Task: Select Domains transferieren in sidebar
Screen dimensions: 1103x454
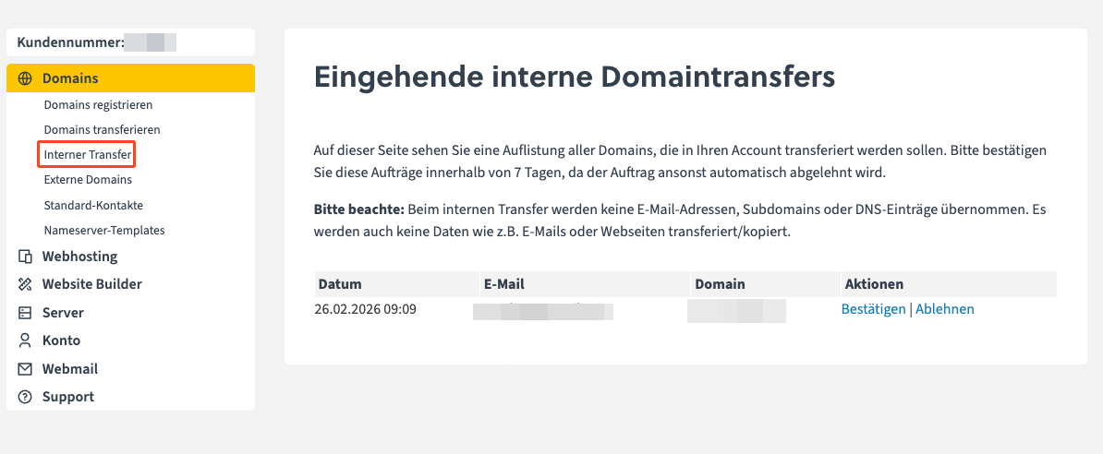Action: pyautogui.click(x=102, y=130)
